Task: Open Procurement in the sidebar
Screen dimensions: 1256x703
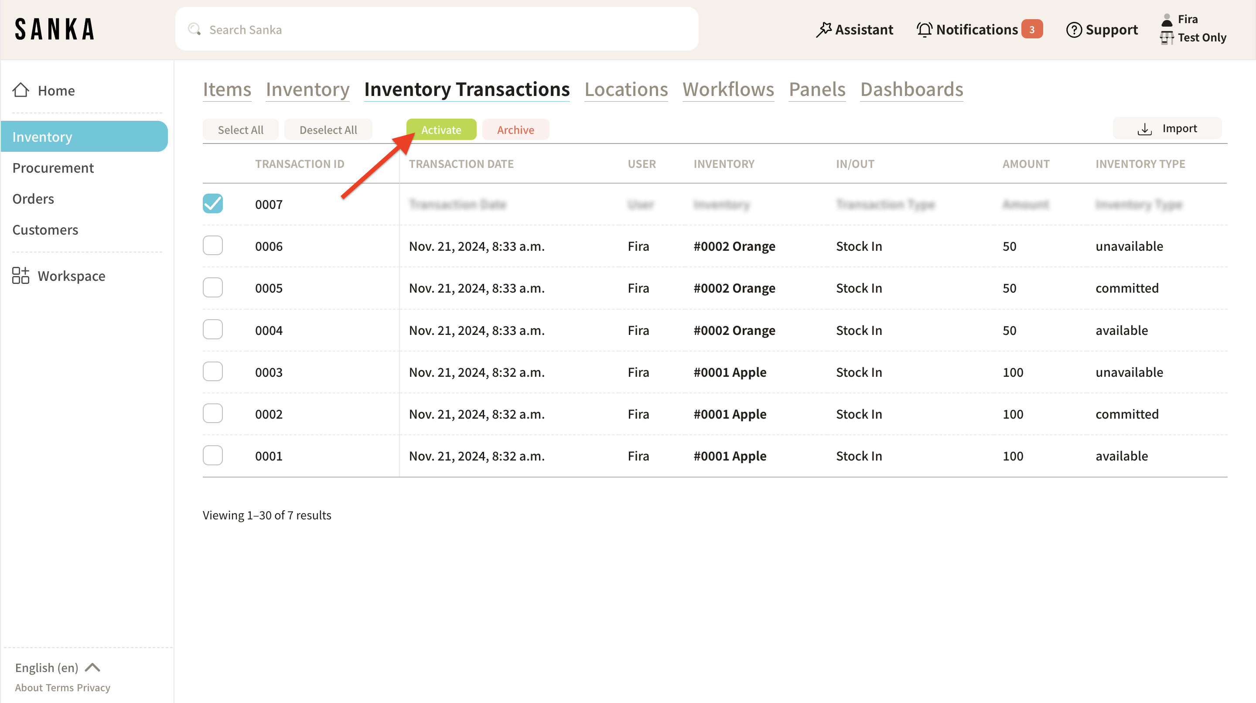Action: click(53, 168)
